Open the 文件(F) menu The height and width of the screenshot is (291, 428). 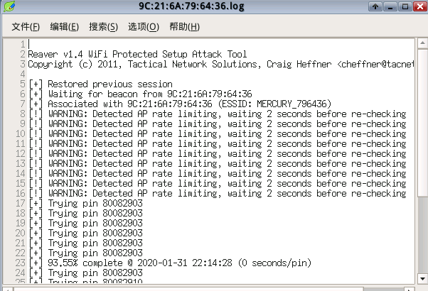pos(26,27)
